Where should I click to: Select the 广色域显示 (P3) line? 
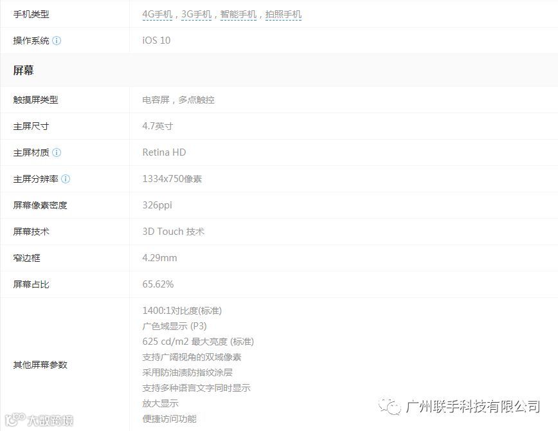(x=174, y=326)
